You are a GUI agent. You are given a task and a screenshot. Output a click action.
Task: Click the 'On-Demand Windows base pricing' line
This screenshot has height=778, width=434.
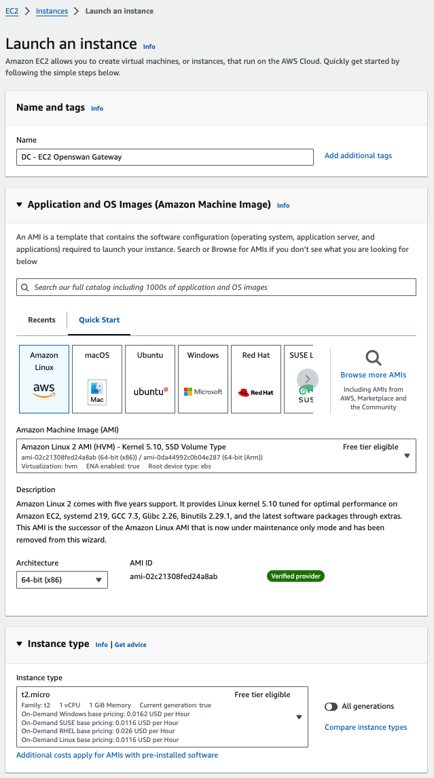(105, 714)
